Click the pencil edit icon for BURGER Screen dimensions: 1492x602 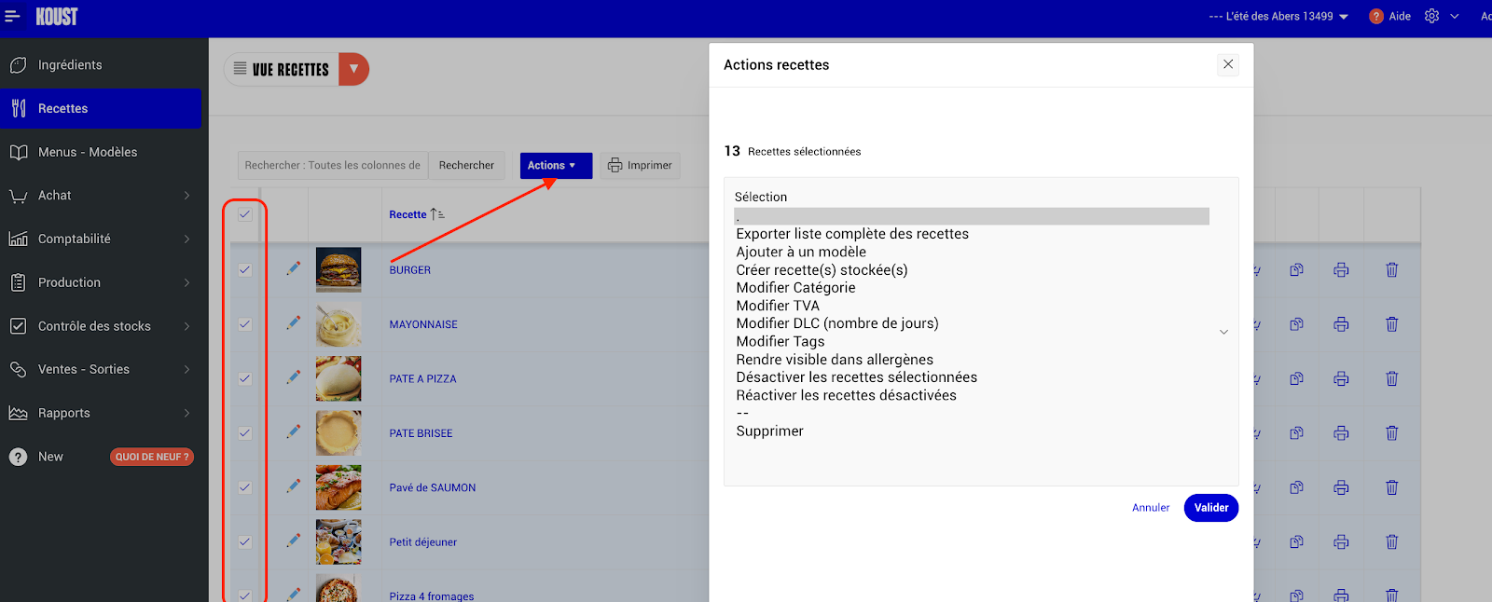[294, 268]
